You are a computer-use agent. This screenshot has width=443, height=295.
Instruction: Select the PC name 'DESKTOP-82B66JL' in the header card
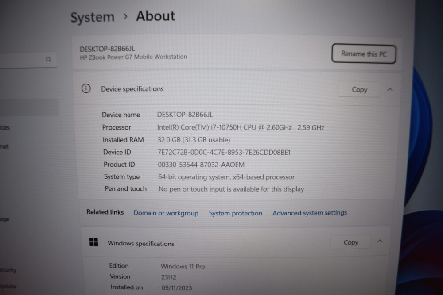pos(107,49)
